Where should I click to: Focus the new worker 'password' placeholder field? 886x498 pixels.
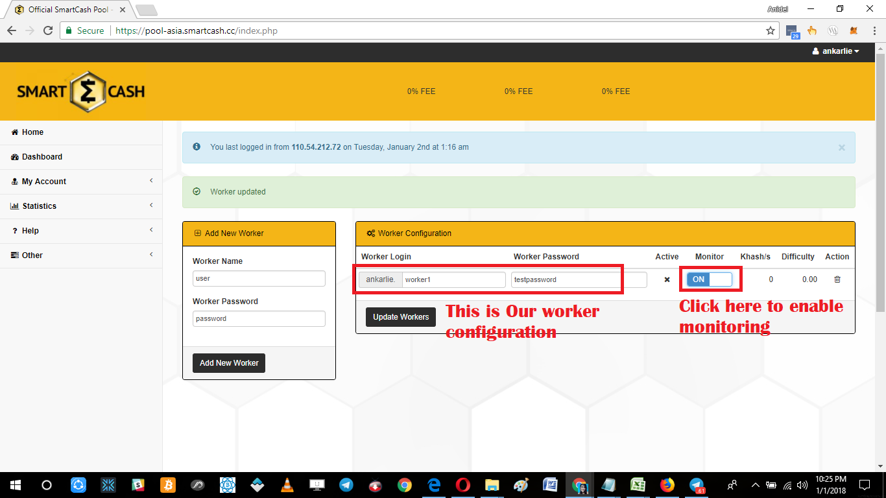(x=259, y=318)
